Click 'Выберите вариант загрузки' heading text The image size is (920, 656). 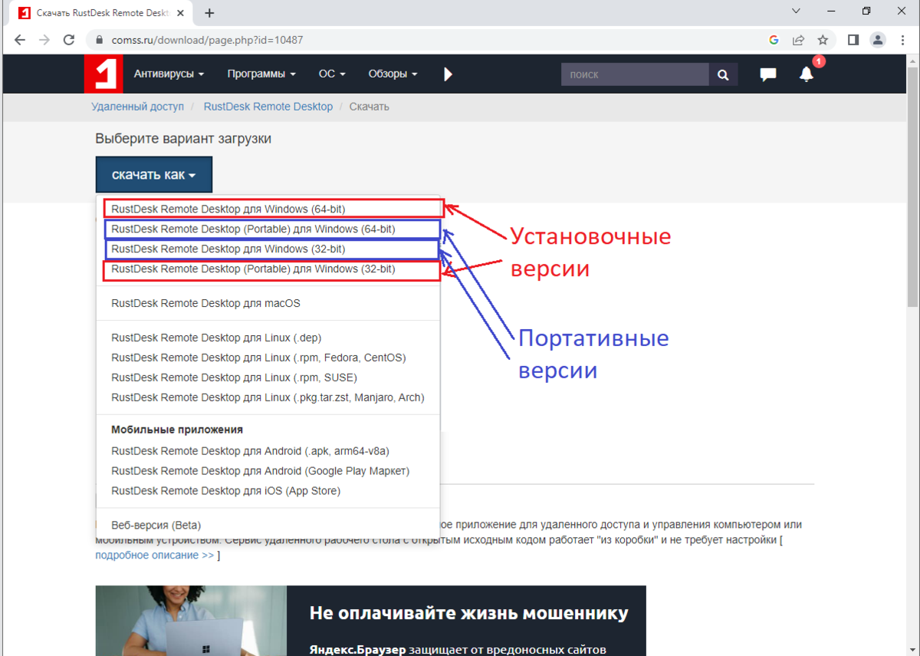point(183,139)
